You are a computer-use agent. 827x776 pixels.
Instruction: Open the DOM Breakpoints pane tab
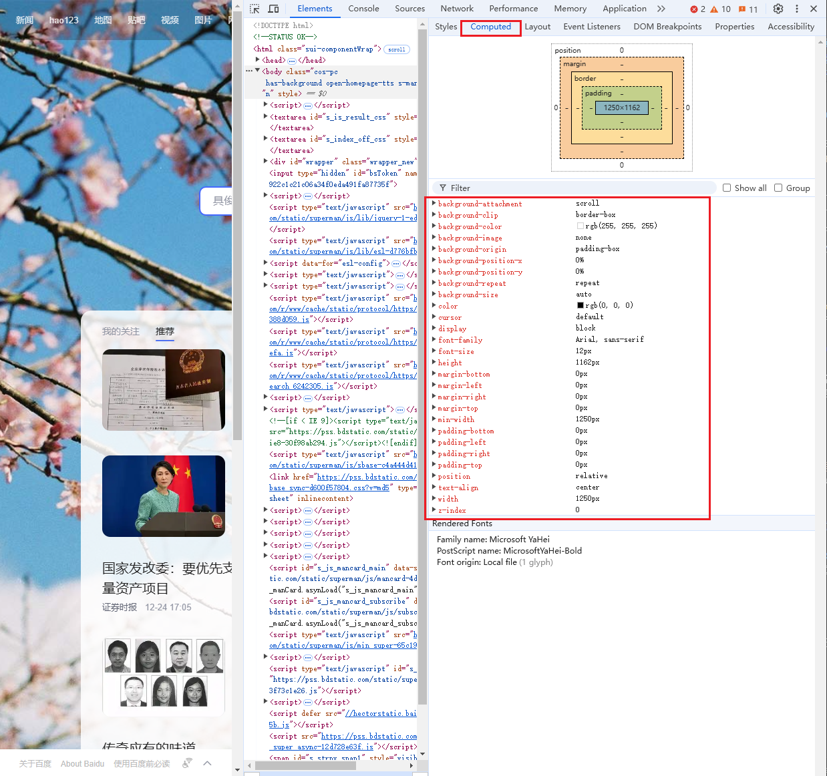pyautogui.click(x=667, y=27)
